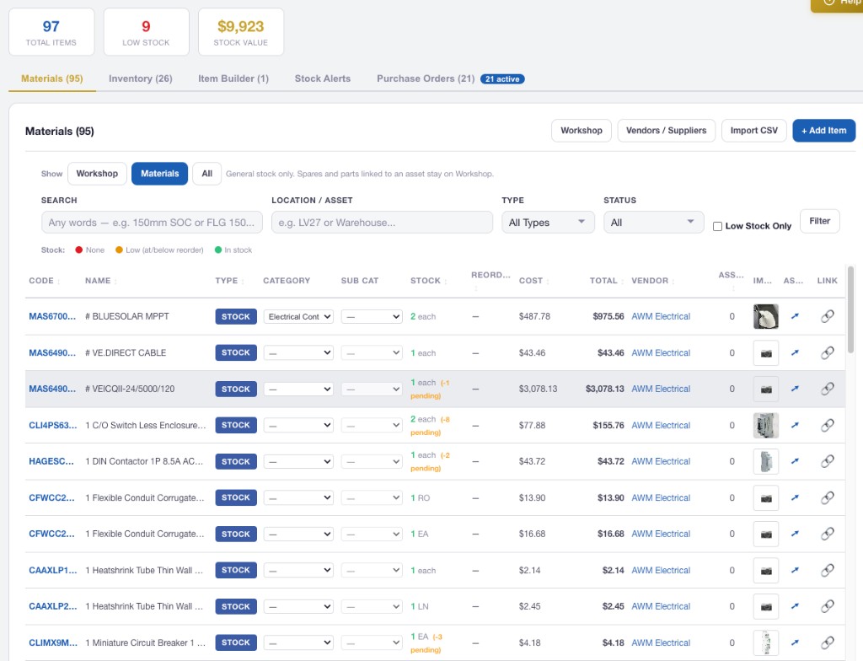Screen dimensions: 863x661
Task: Click link chain icon for BLUESOLAR MPPT row
Action: [828, 316]
